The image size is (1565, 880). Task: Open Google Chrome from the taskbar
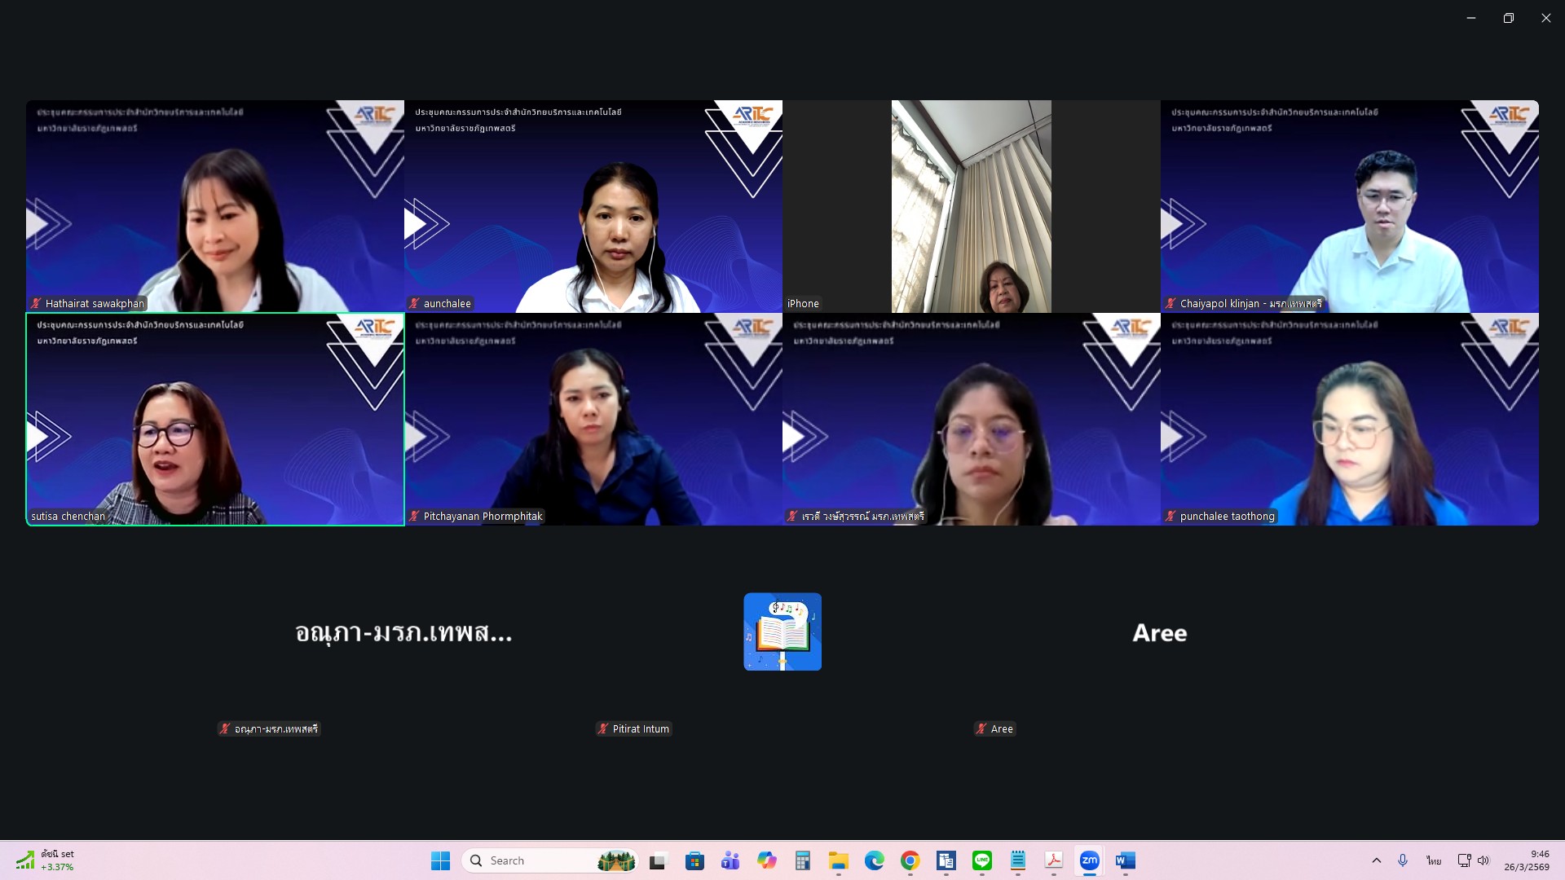pos(910,860)
